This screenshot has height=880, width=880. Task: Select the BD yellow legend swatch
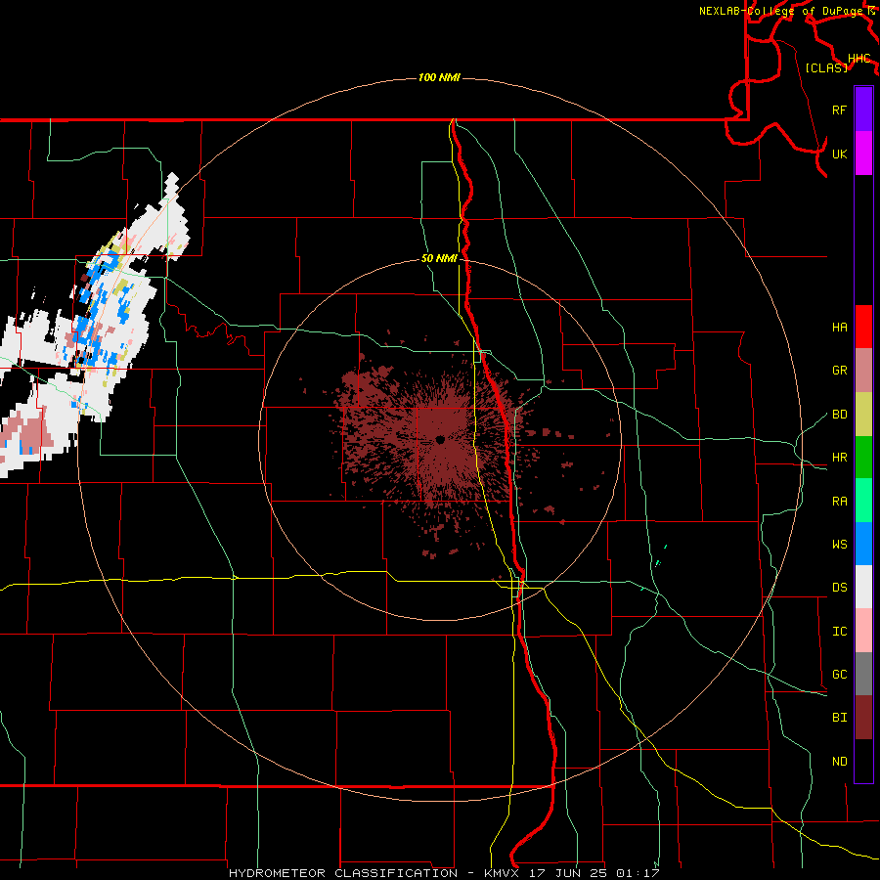[x=863, y=415]
